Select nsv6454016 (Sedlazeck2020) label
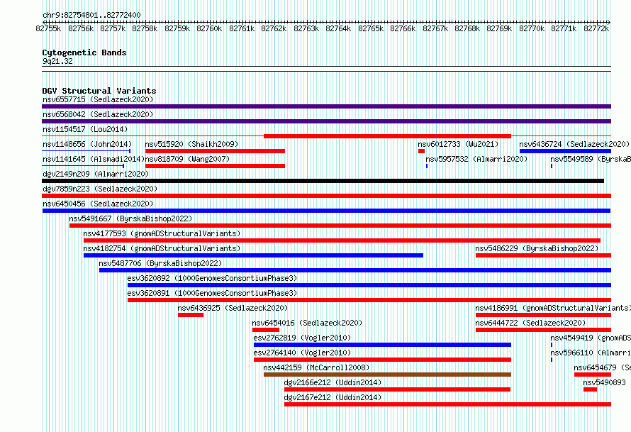Image resolution: width=631 pixels, height=432 pixels. click(x=307, y=323)
